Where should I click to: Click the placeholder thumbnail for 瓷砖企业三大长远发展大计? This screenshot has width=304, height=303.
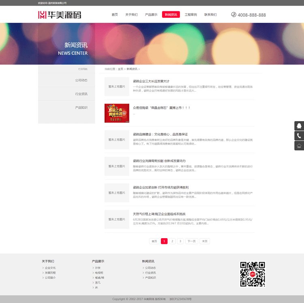pos(117,87)
